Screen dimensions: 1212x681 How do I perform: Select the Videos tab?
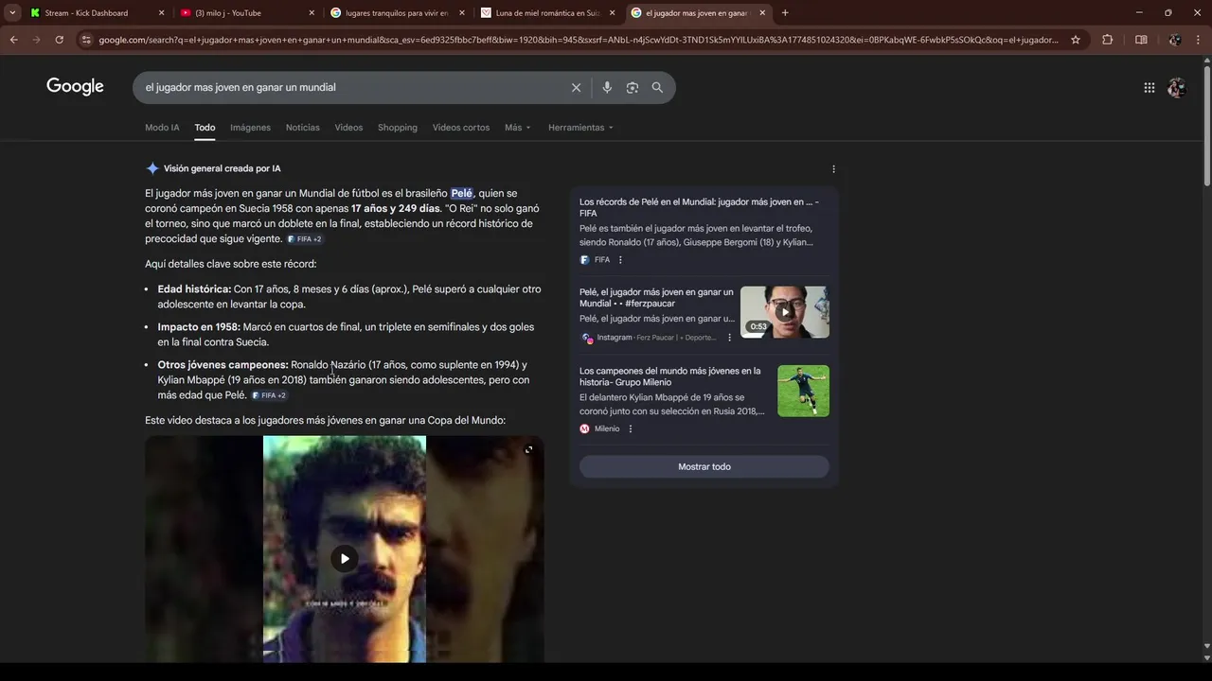348,128
